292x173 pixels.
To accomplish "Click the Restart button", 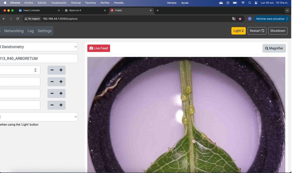I will pos(257,31).
